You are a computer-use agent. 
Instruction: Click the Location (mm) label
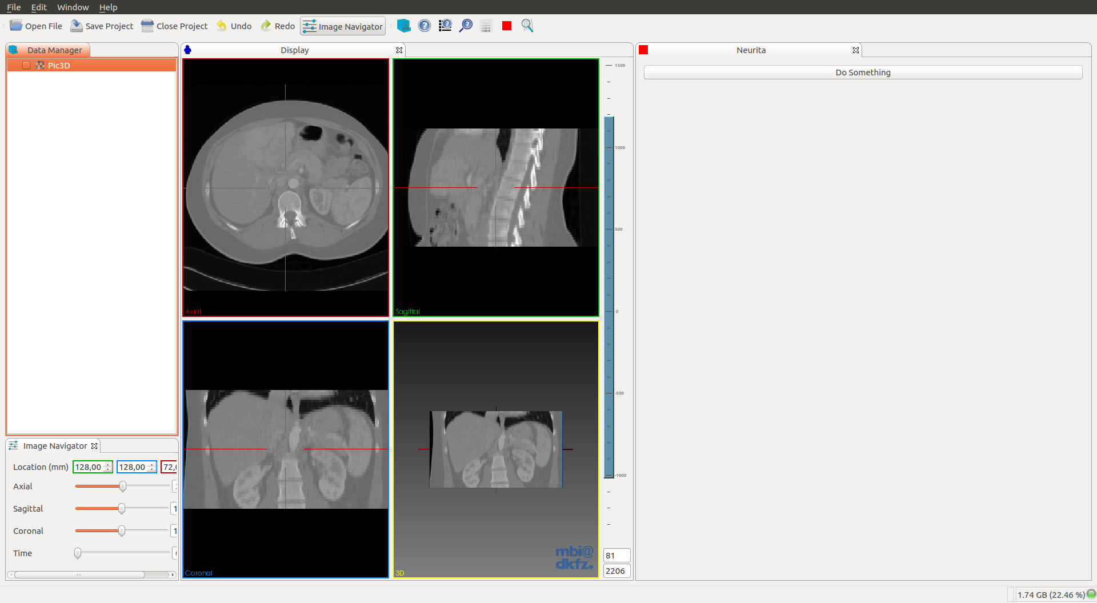[41, 467]
